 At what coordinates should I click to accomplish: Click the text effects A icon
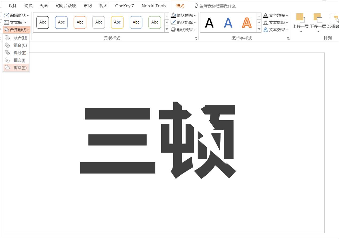[265, 30]
